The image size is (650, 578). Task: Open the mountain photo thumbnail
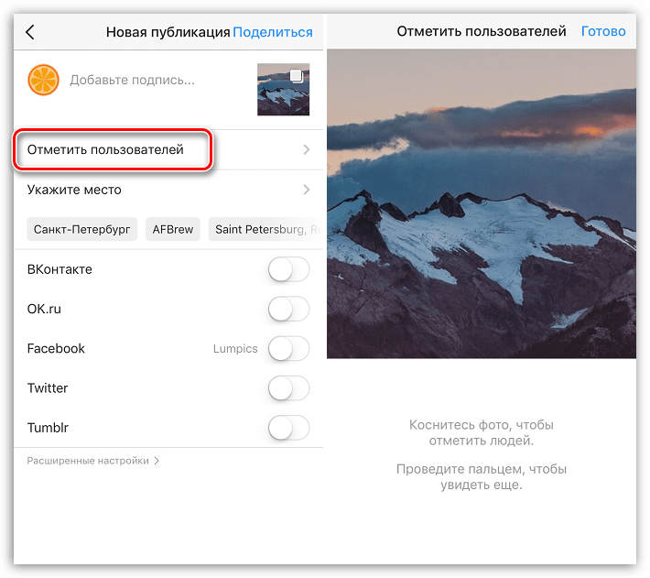coord(283,90)
